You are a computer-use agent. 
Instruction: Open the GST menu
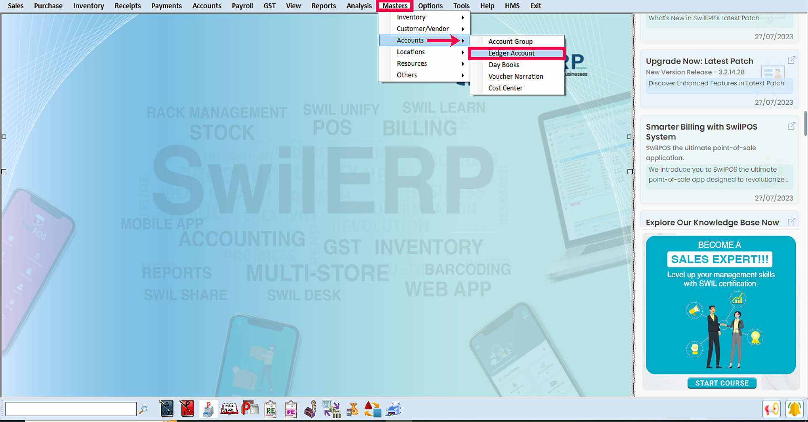tap(269, 6)
